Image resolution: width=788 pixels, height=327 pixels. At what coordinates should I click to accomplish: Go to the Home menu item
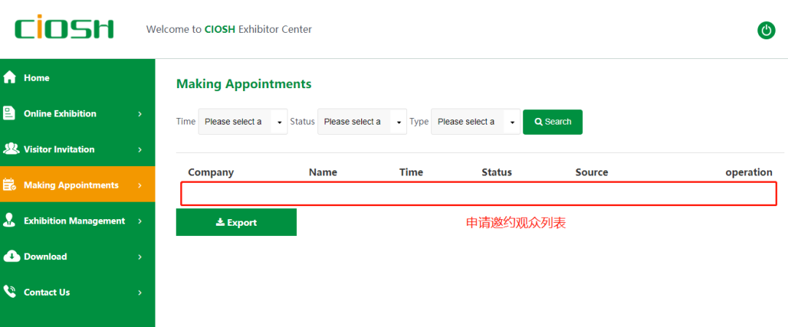(36, 78)
